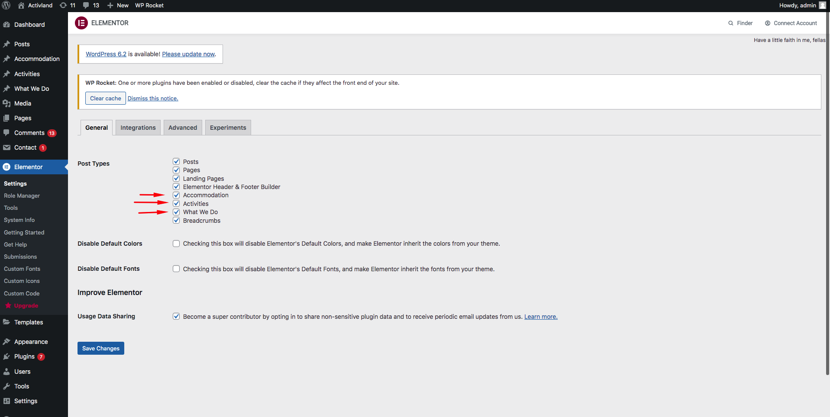The width and height of the screenshot is (830, 417).
Task: Toggle the Landing Pages checkbox
Action: 176,178
